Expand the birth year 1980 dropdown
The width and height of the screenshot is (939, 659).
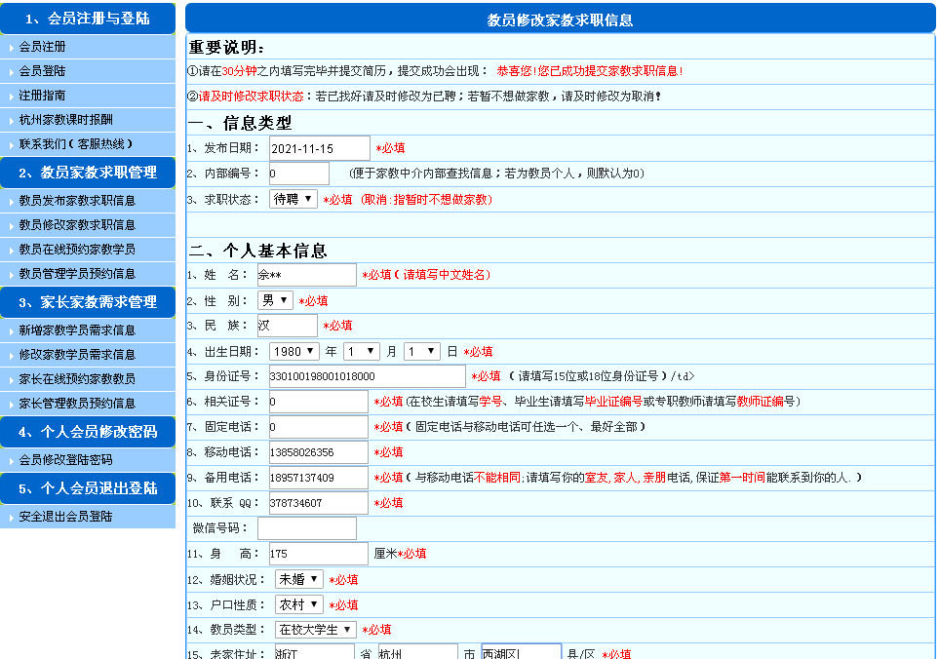294,351
